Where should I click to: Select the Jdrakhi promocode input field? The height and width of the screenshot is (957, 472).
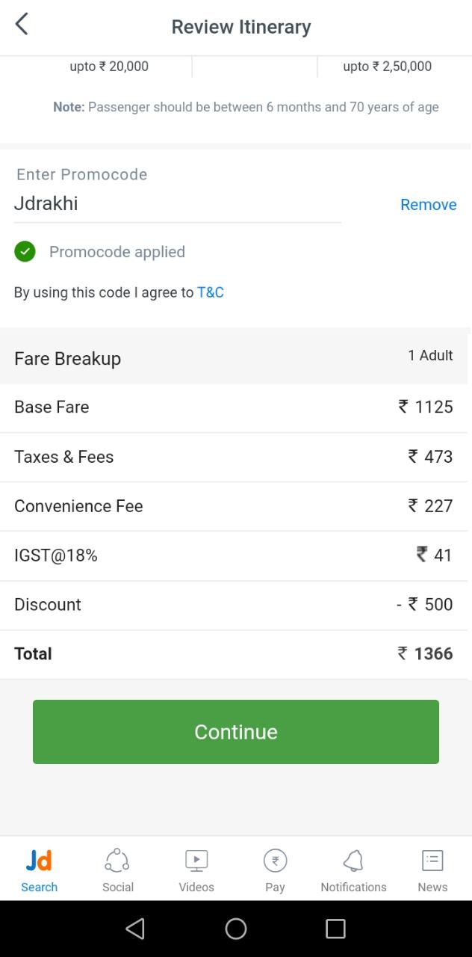[177, 204]
